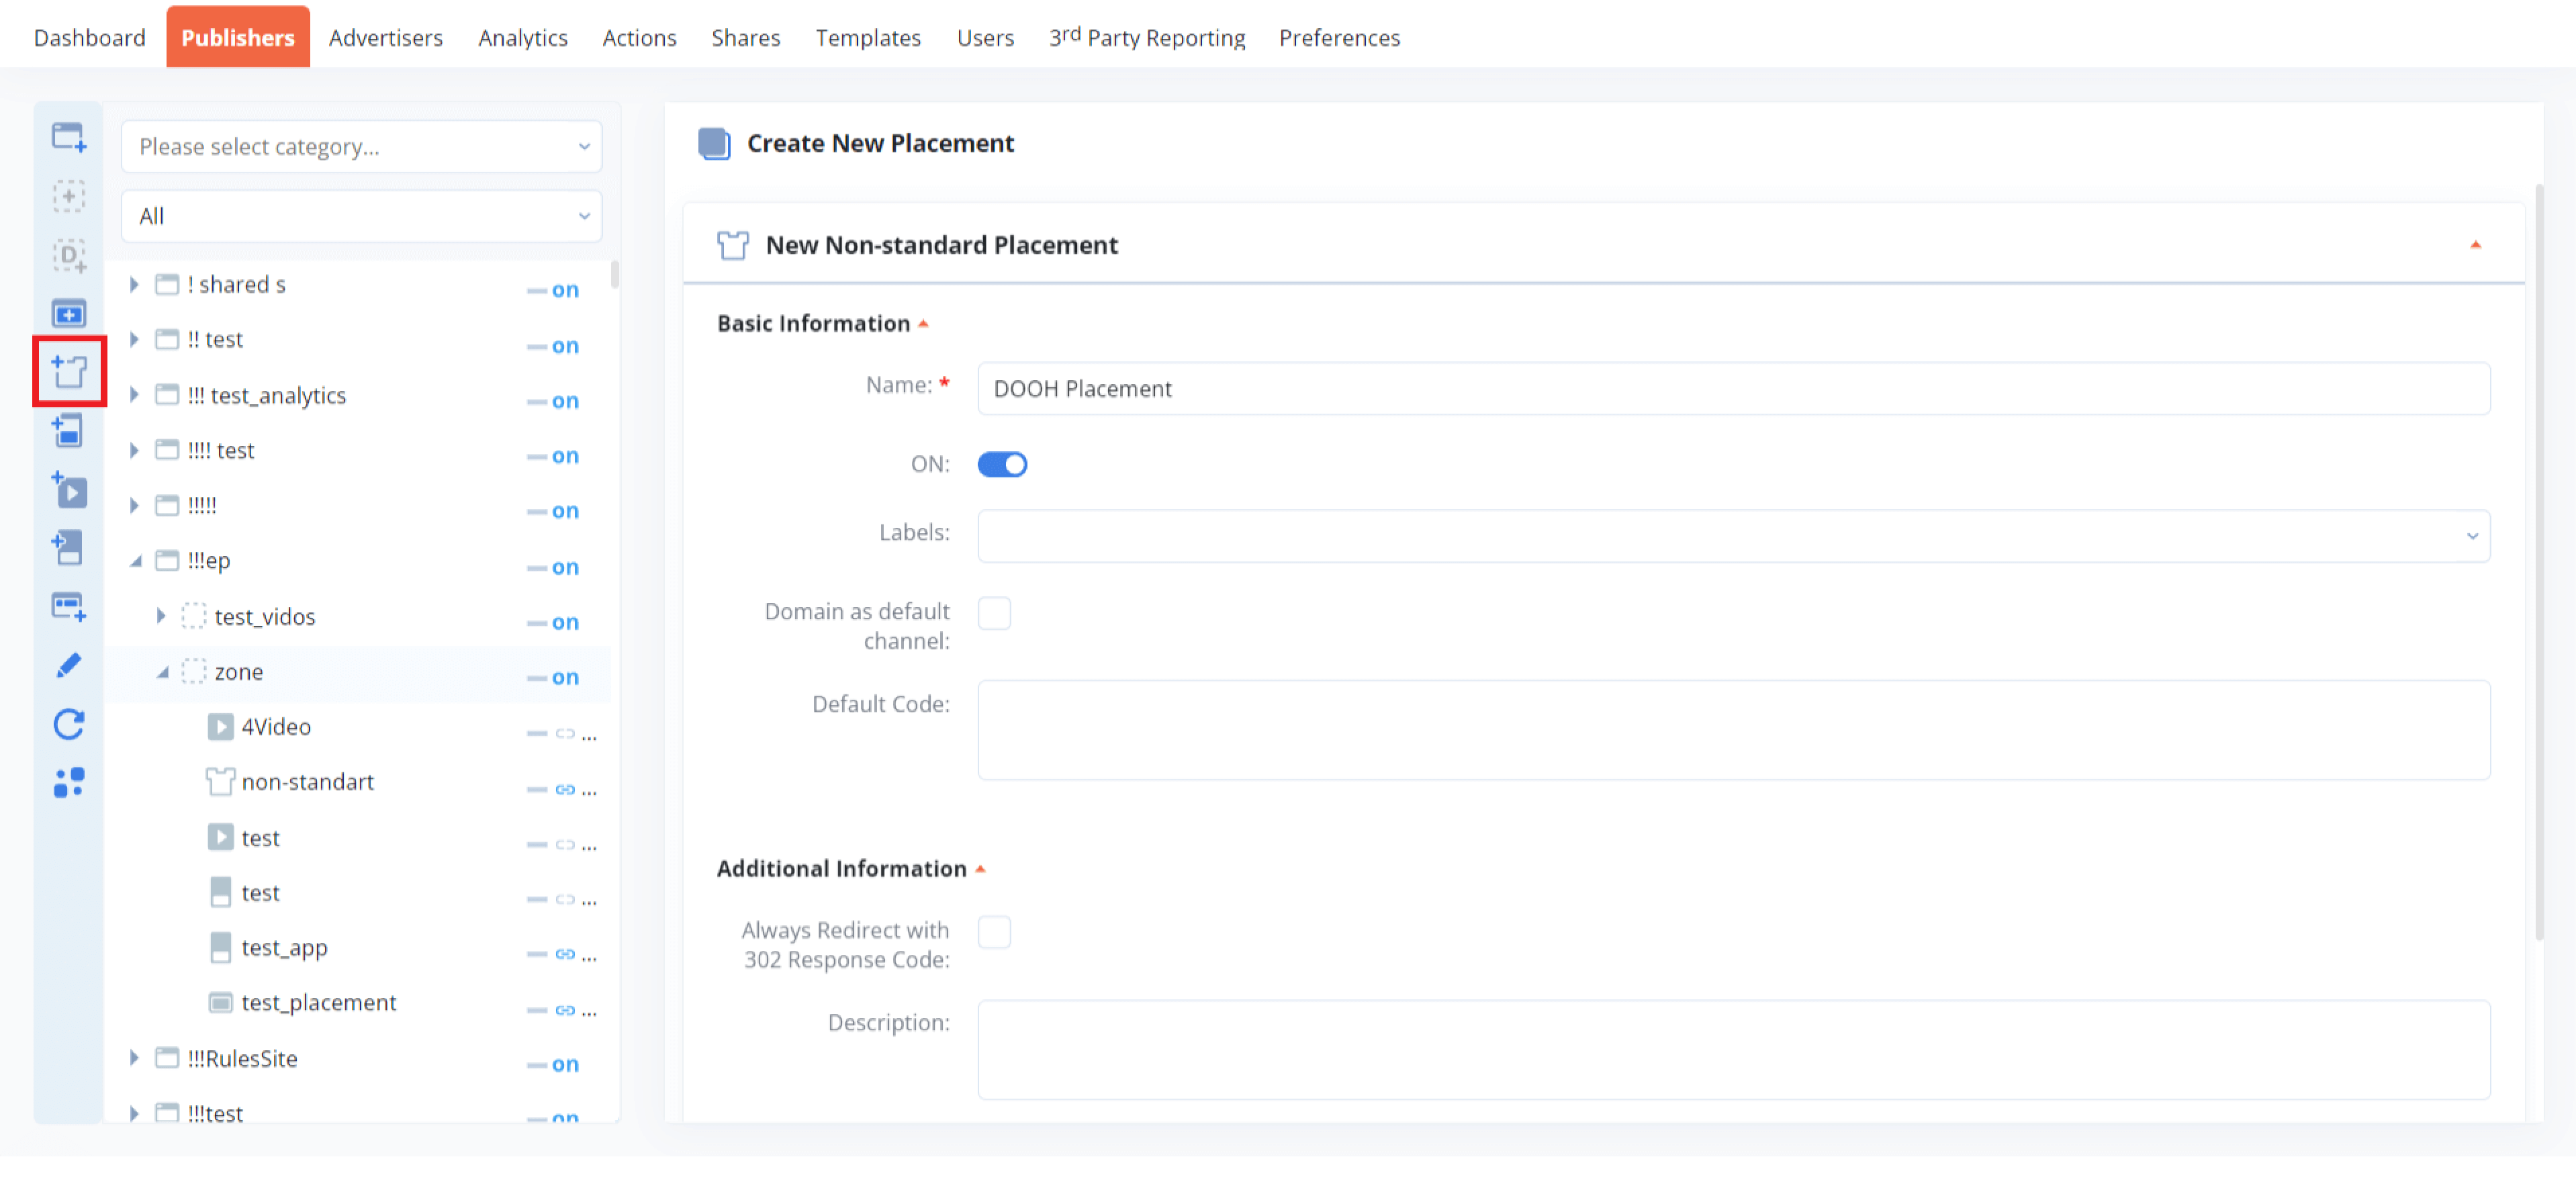Enable Always Redirect with 302 checkbox
This screenshot has height=1194, width=2576.
[x=994, y=932]
